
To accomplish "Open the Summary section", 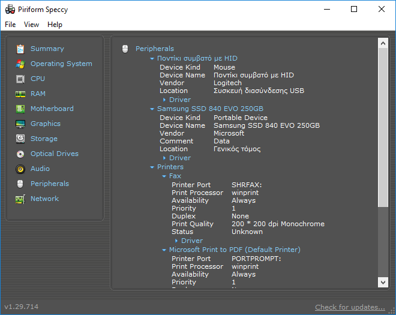I will point(47,49).
